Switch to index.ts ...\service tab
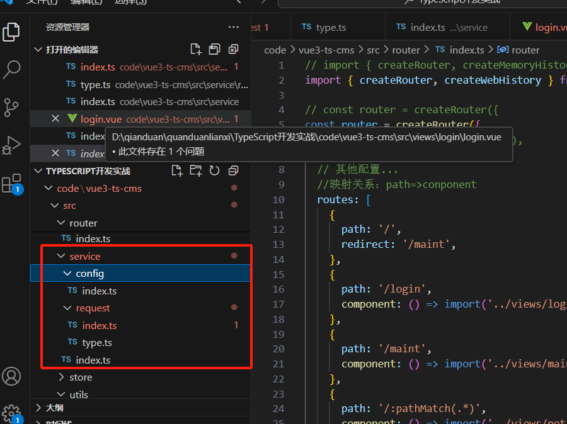This screenshot has width=567, height=424. [447, 27]
